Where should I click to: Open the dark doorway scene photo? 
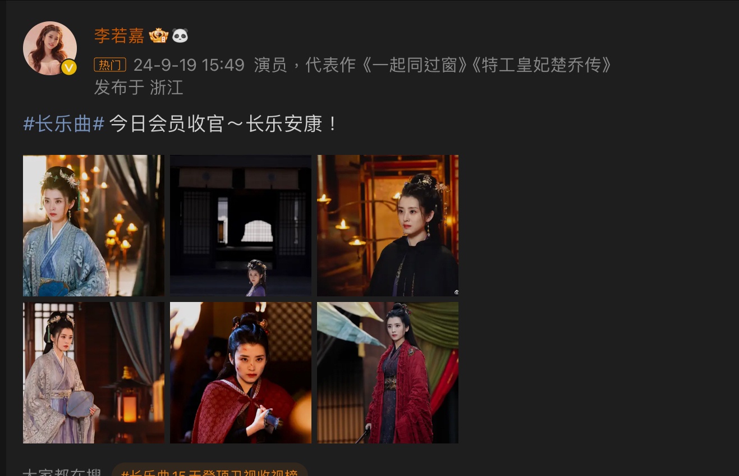pos(241,226)
